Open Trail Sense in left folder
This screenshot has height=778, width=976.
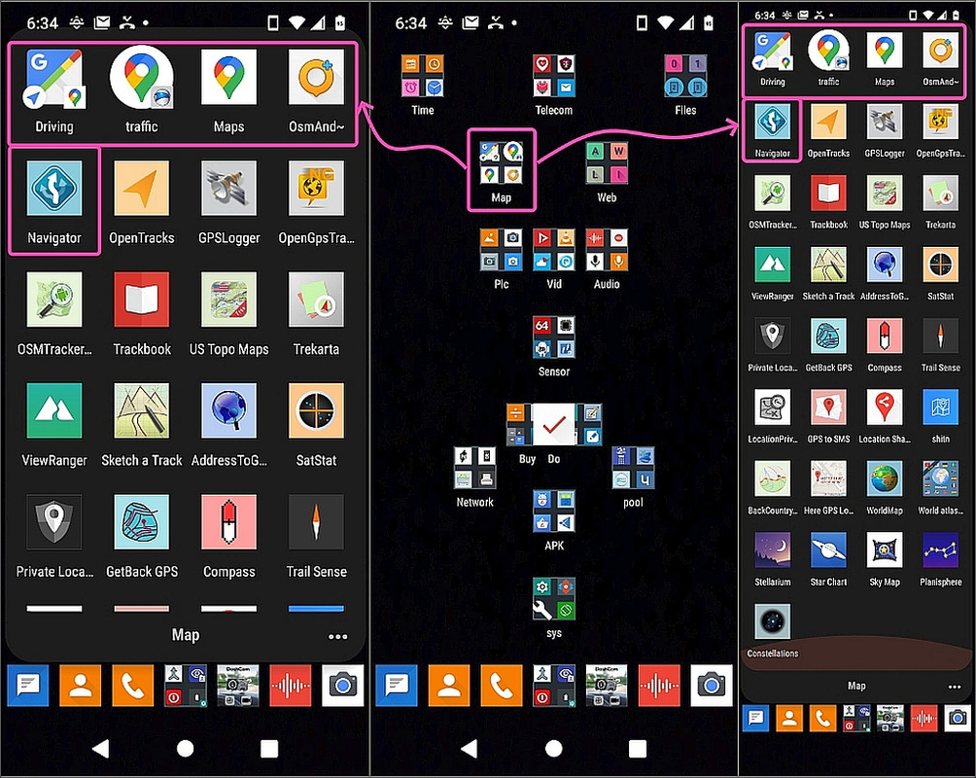[x=316, y=522]
